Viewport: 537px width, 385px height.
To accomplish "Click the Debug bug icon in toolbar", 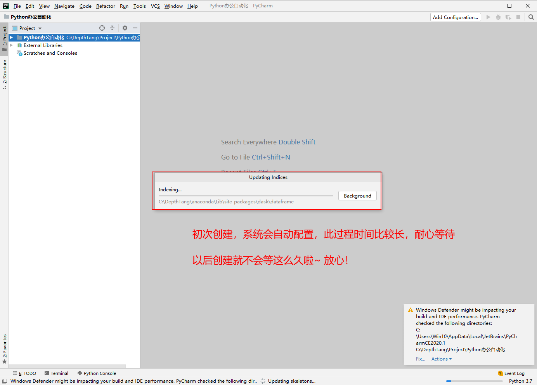I will click(x=498, y=17).
